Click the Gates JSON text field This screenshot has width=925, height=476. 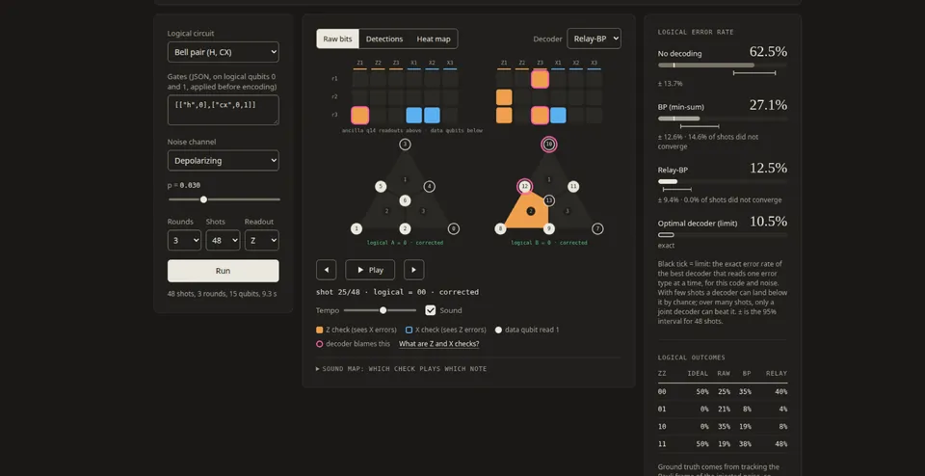point(223,110)
